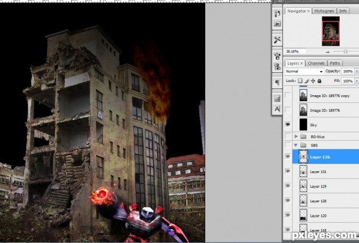Enable Lock transparent pixels
Image resolution: width=359 pixels, height=243 pixels.
pos(300,81)
